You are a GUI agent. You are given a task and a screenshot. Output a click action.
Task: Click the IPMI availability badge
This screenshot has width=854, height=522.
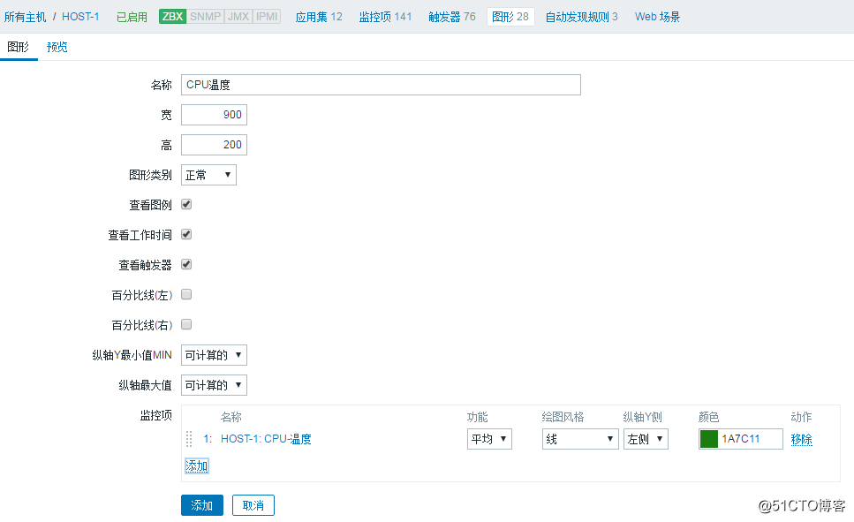click(x=267, y=17)
